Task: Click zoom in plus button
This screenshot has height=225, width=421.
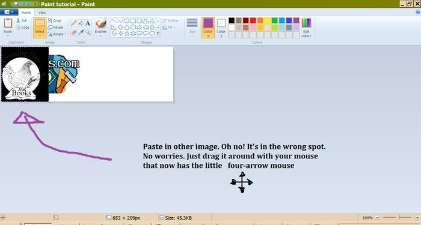Action: tap(418, 218)
